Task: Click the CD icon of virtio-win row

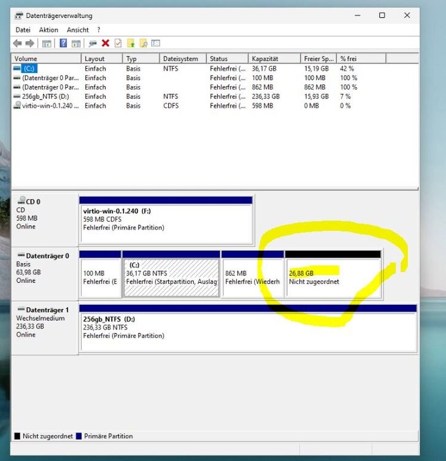Action: pos(17,105)
